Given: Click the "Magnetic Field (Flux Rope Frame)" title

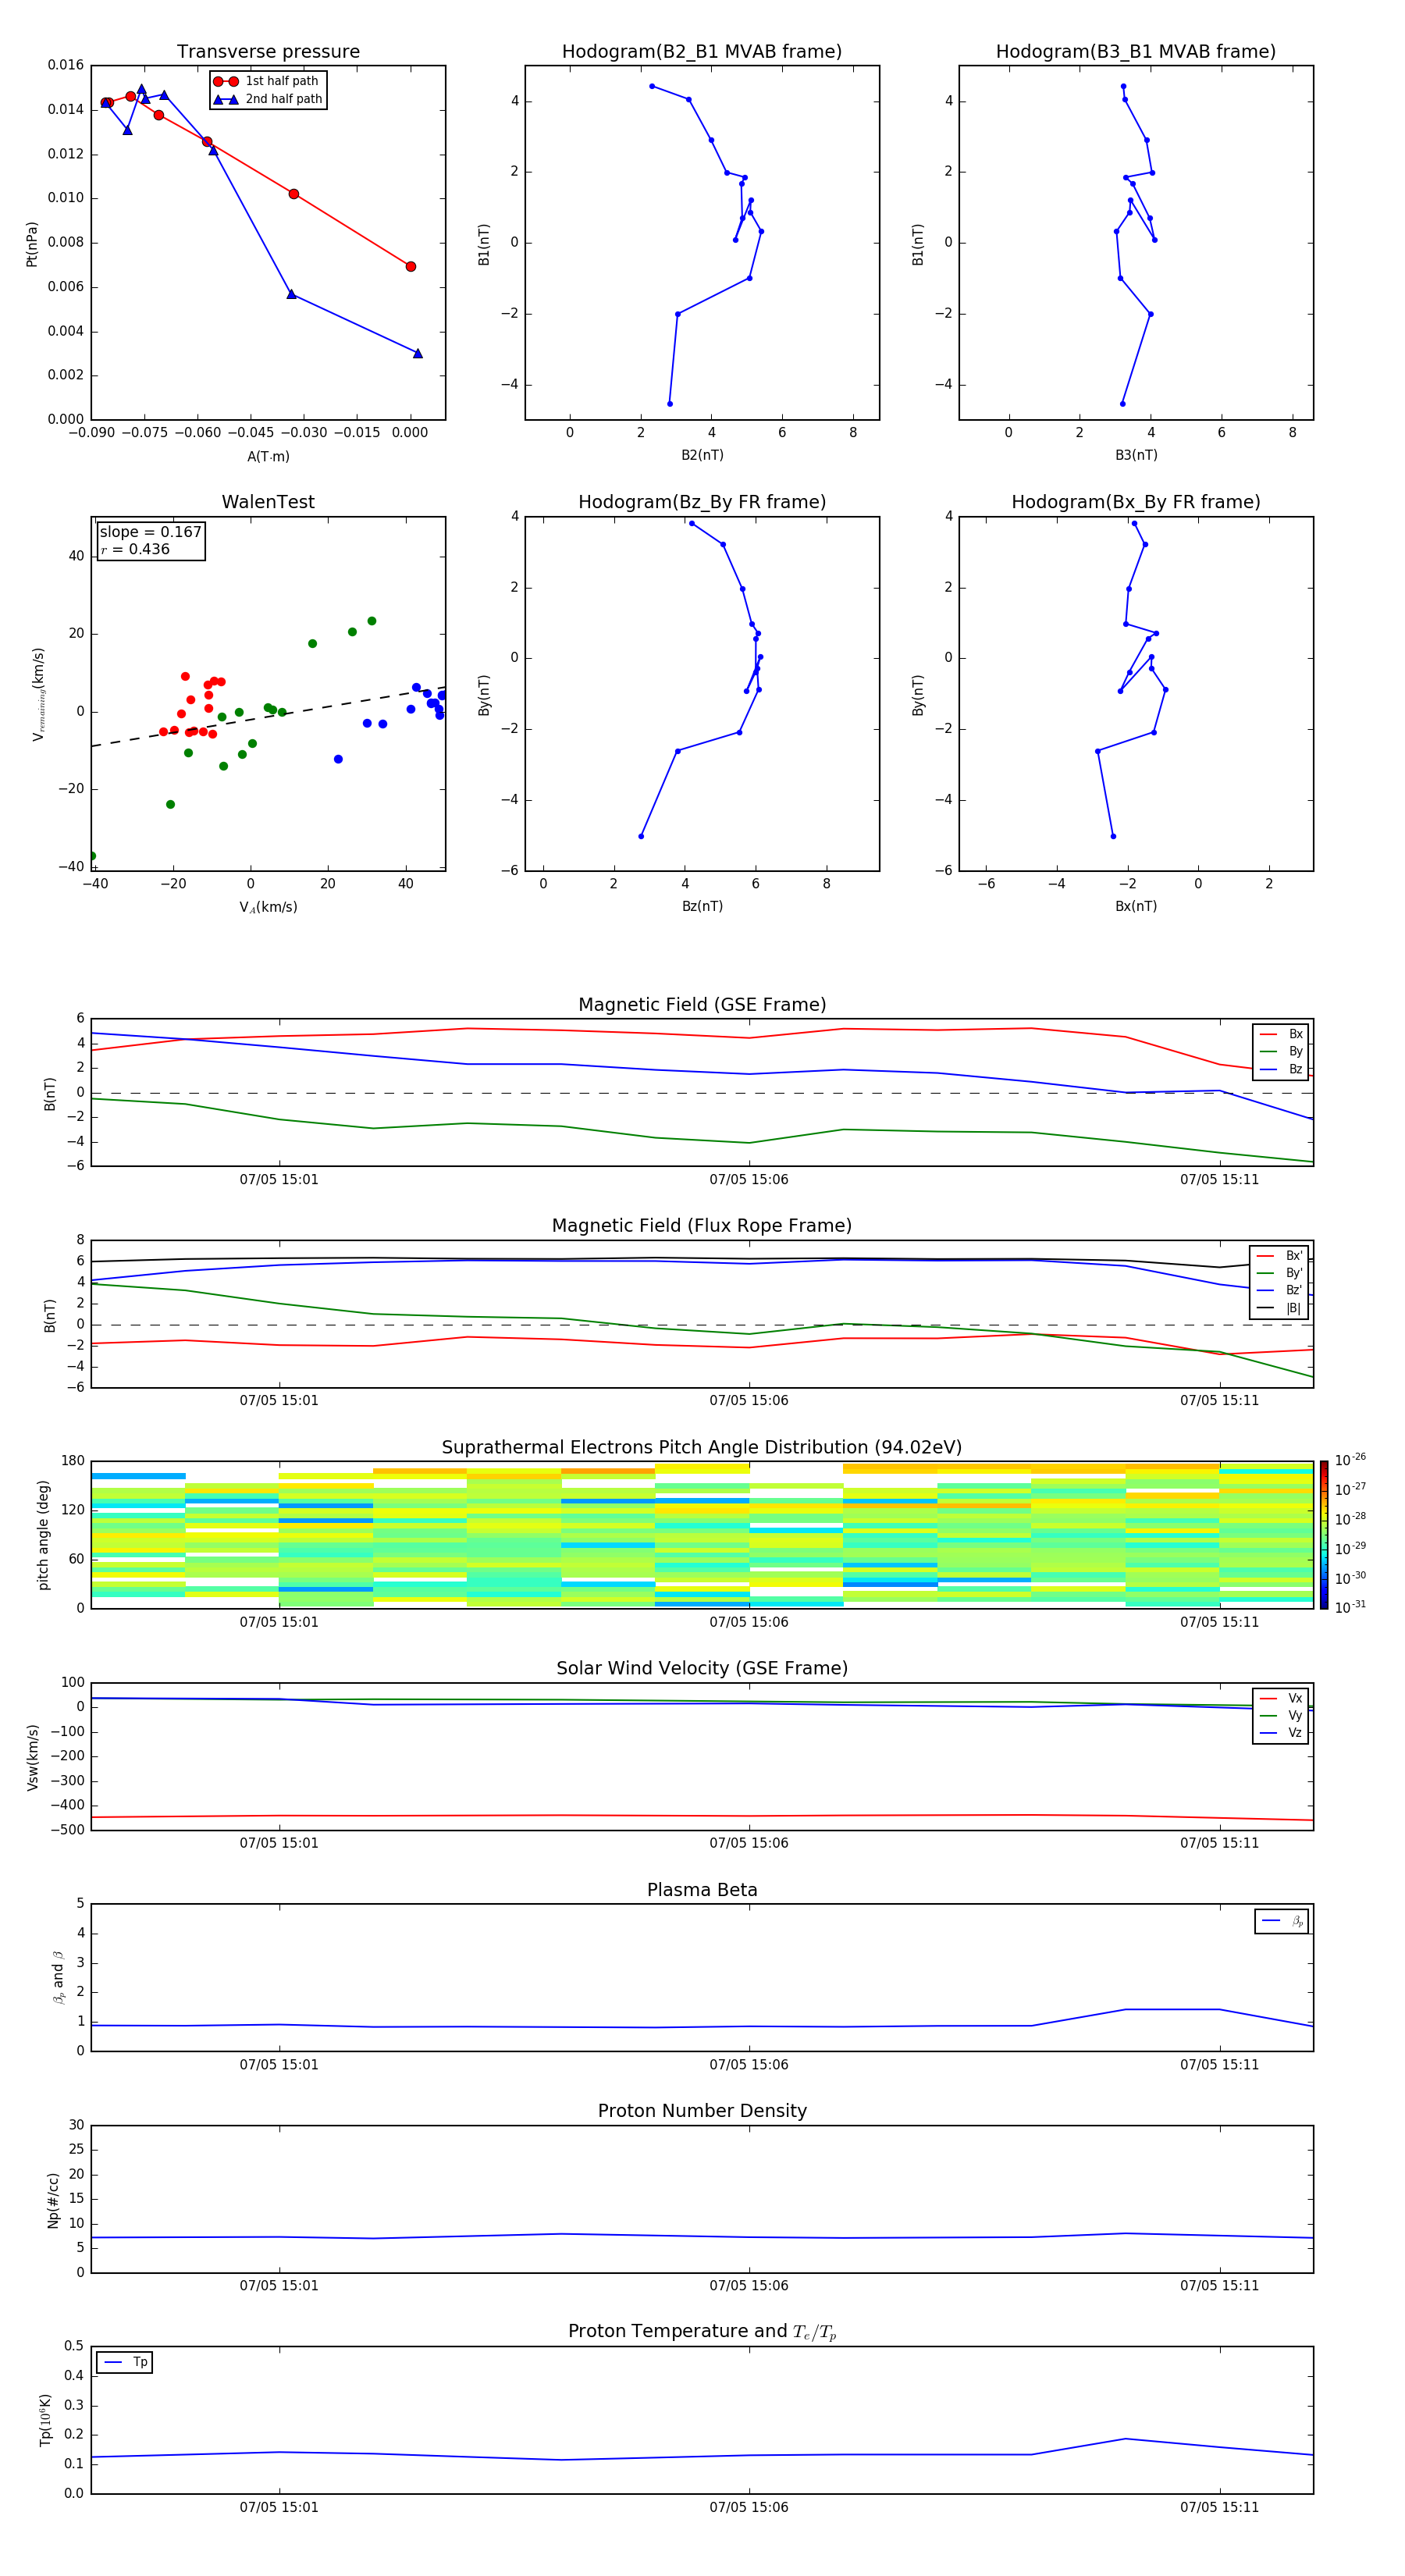Looking at the screenshot, I should point(702,1226).
